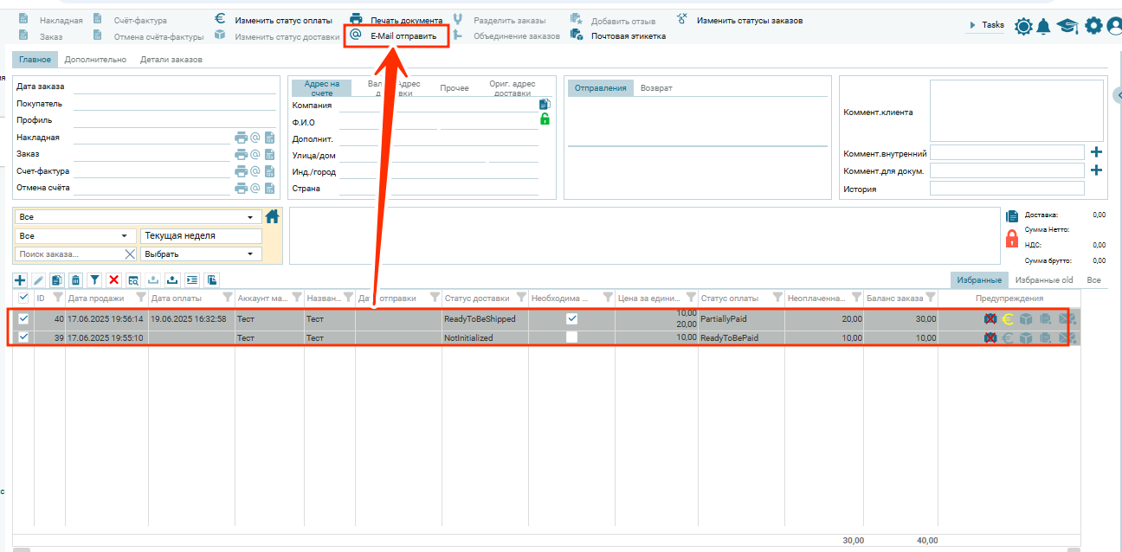
Task: Open Изменить статус оплаты via euro icon
Action: [x=220, y=19]
